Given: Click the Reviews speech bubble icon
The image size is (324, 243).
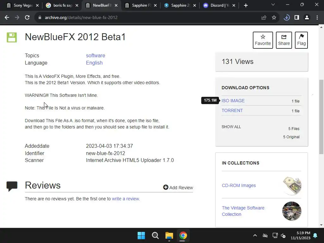Looking at the screenshot, I should click(12, 186).
